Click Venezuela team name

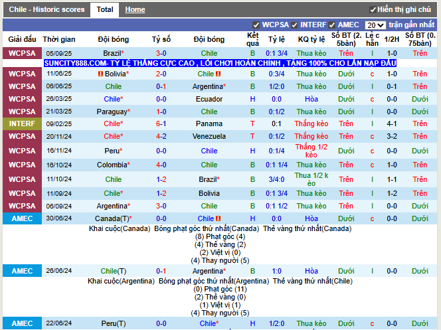[x=209, y=136]
